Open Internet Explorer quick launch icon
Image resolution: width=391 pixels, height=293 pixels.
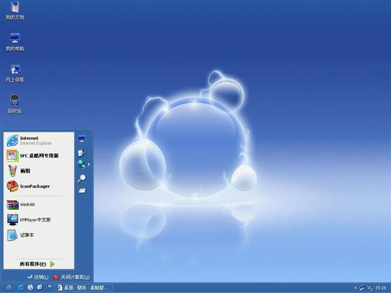[x=21, y=288]
